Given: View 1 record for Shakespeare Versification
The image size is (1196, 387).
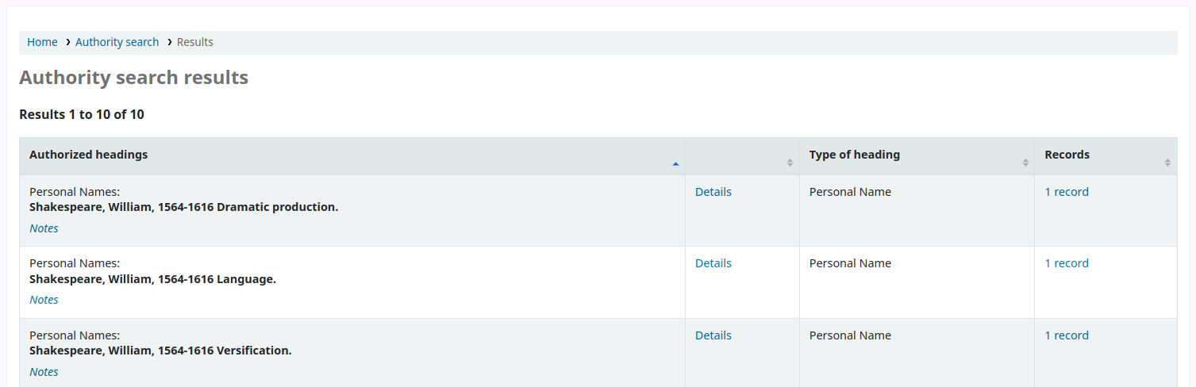Looking at the screenshot, I should pos(1066,335).
